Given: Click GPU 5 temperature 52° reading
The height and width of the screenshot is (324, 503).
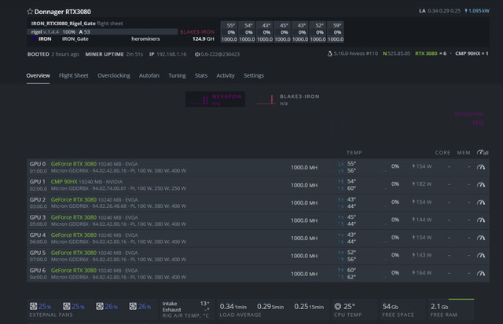Looking at the screenshot, I should (351, 253).
